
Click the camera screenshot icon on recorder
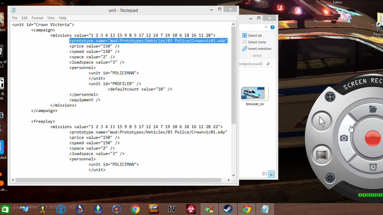(344, 138)
